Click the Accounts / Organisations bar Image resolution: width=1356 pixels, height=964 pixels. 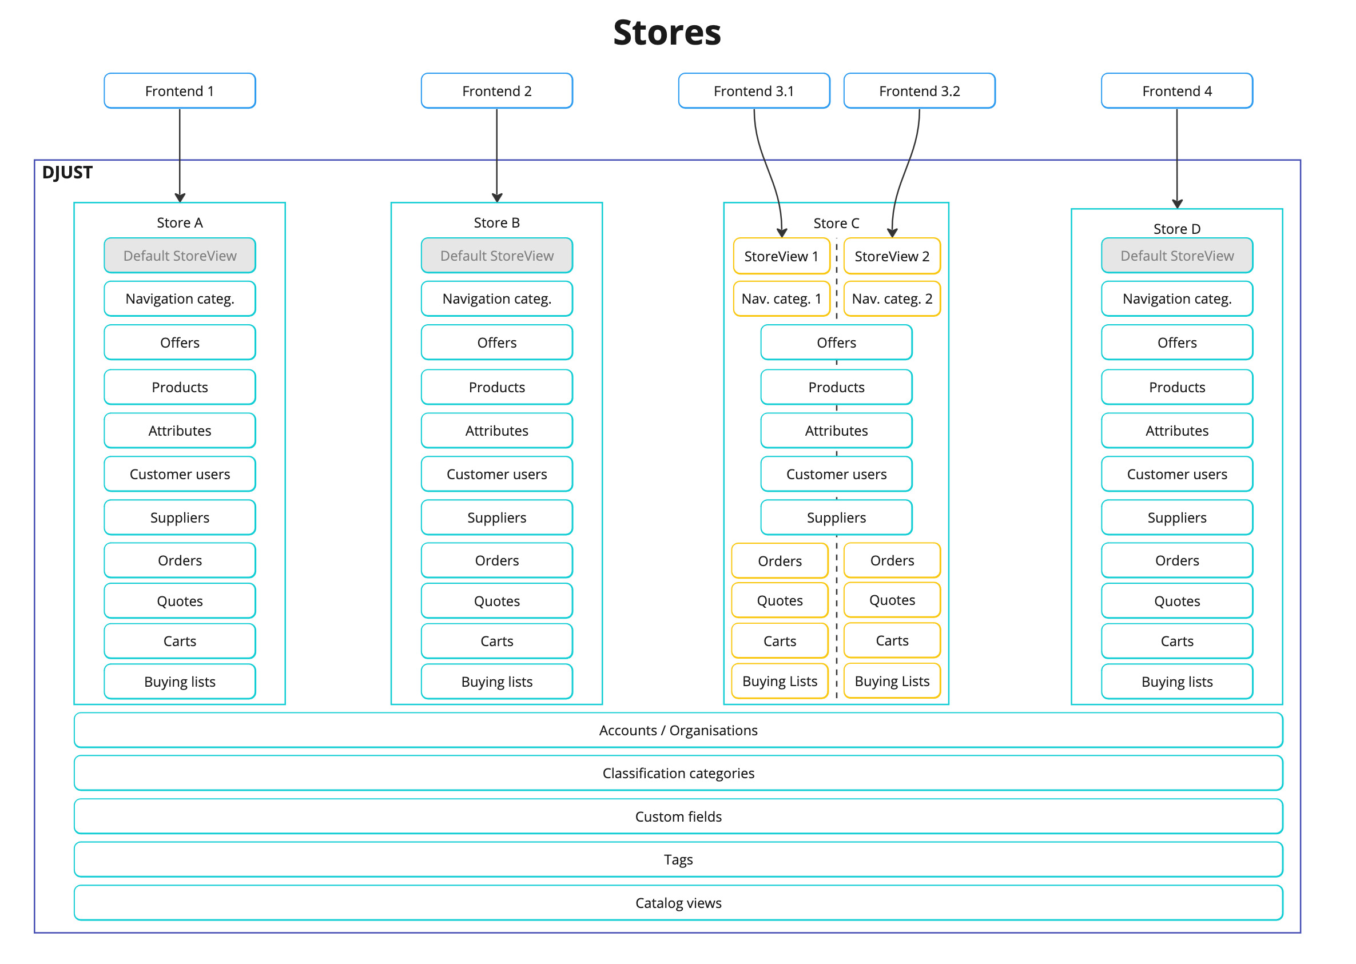[678, 730]
